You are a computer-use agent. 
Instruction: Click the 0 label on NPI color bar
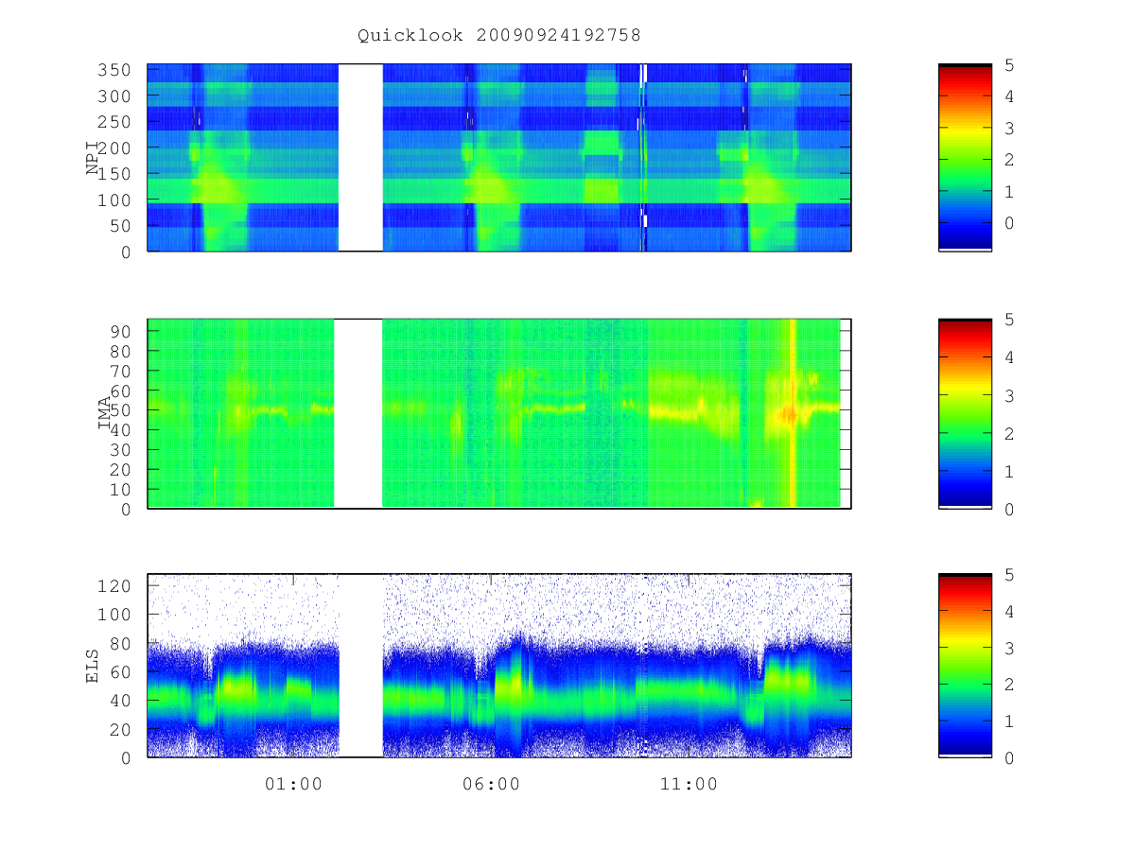(1009, 222)
